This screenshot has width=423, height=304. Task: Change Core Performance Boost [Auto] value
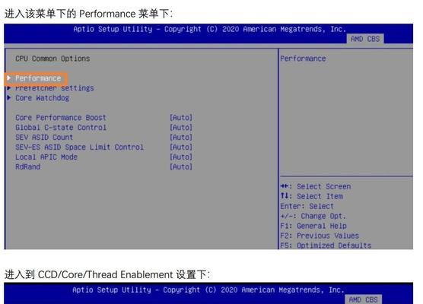point(181,118)
